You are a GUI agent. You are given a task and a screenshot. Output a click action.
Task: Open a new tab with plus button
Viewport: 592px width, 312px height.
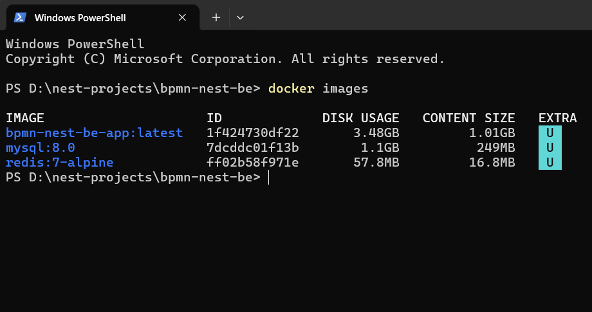(x=216, y=17)
